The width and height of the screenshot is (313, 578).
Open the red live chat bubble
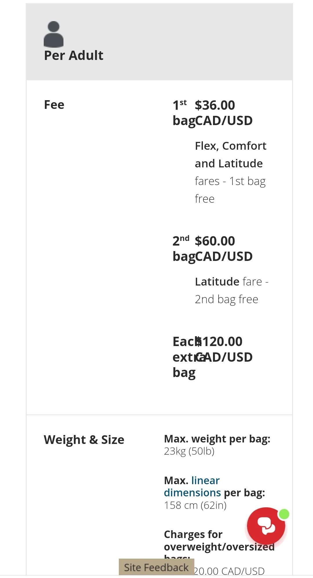[x=265, y=526]
